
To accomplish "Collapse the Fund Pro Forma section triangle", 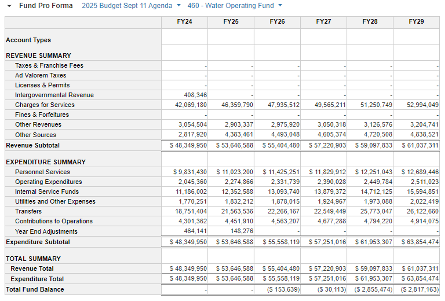I will click(9, 6).
